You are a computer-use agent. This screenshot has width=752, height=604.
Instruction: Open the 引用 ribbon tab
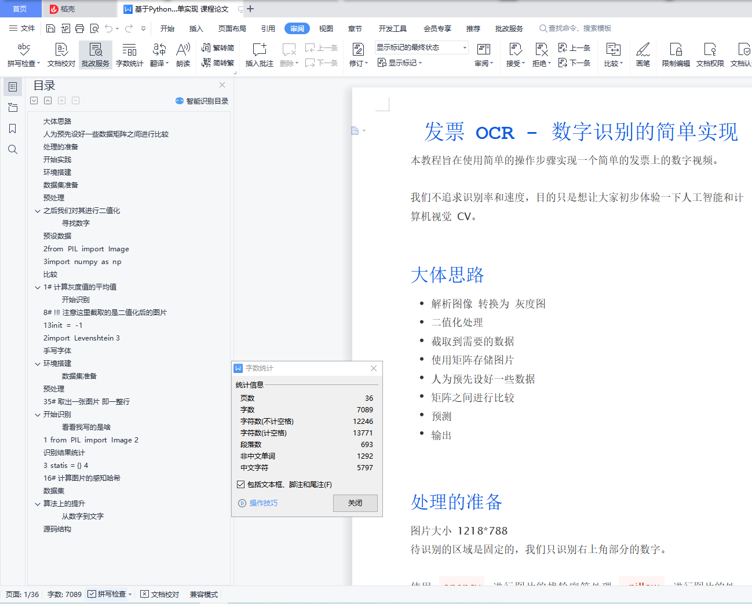[268, 28]
